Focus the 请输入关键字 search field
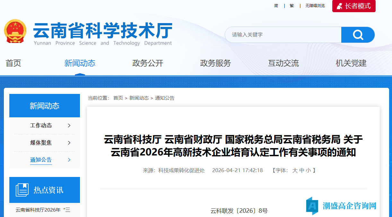 pos(283,35)
